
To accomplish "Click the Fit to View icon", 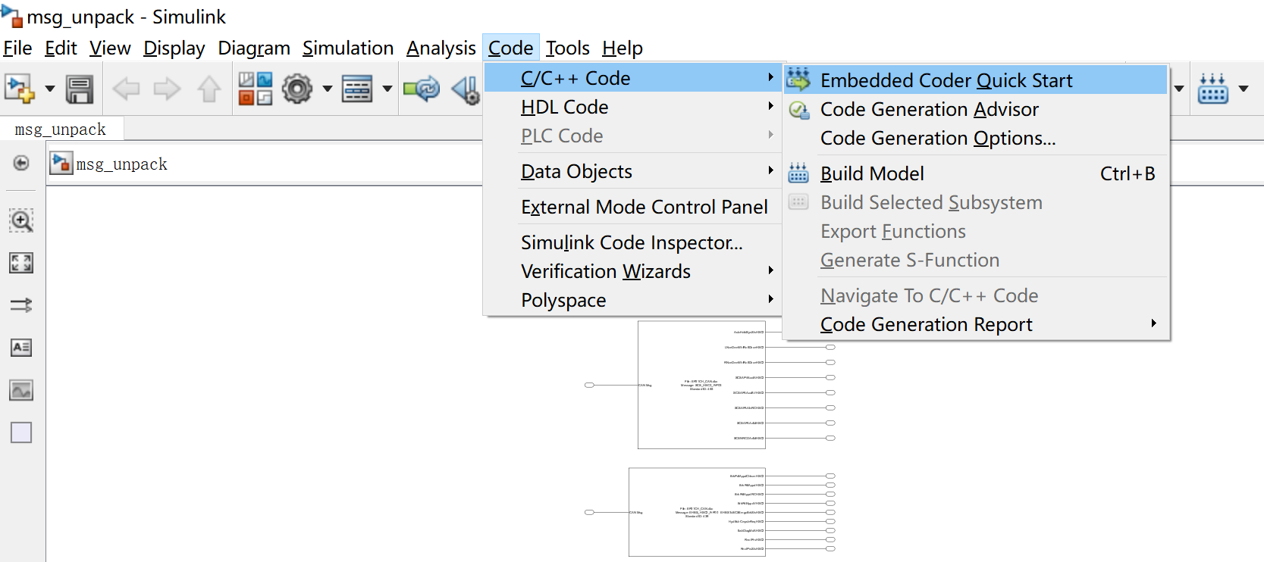I will (21, 263).
